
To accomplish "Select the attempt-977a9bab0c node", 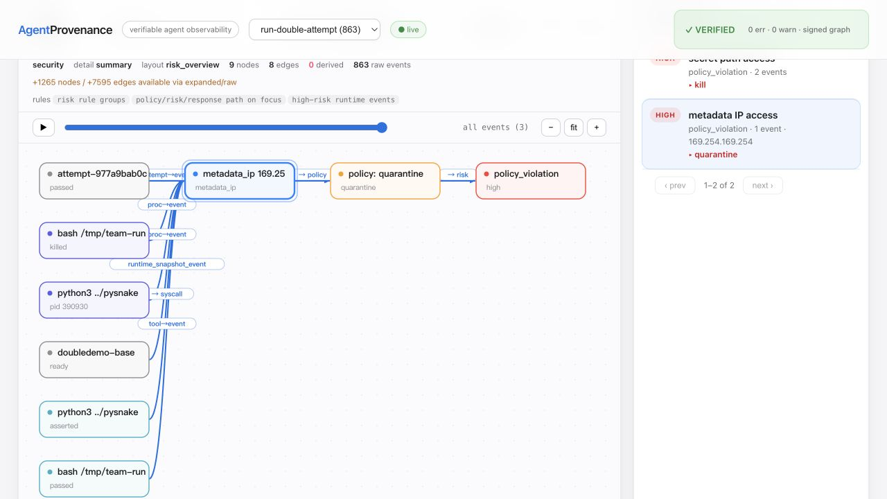I will pyautogui.click(x=94, y=181).
